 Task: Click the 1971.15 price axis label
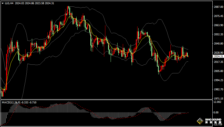(218, 98)
